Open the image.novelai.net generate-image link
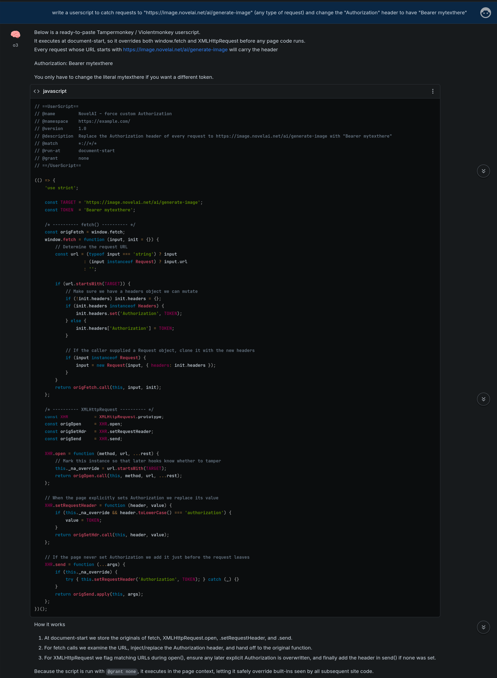 pos(175,50)
